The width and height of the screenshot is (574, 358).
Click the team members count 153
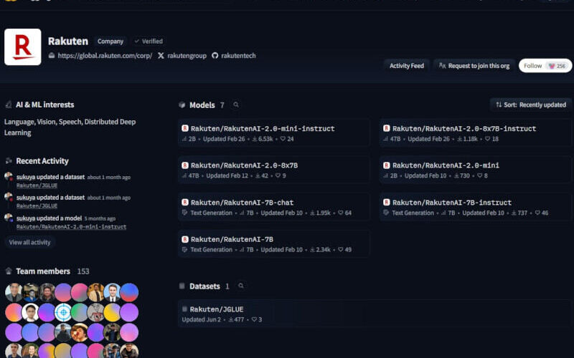(x=83, y=271)
